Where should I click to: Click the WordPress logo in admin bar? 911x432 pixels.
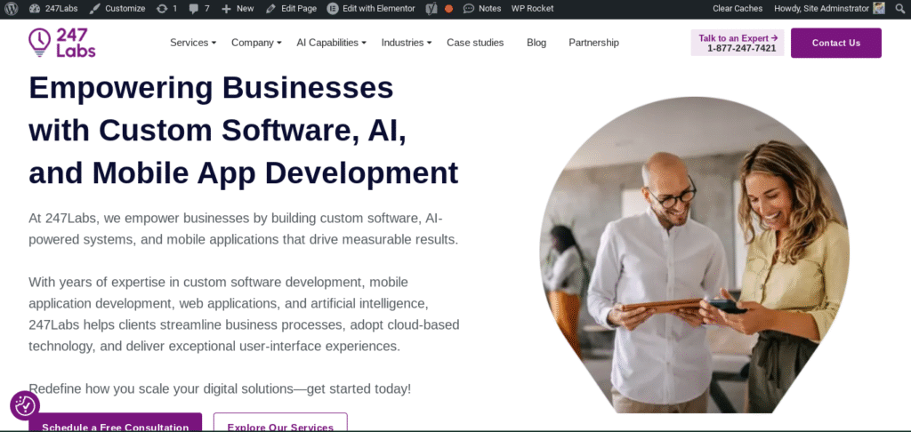click(10, 8)
